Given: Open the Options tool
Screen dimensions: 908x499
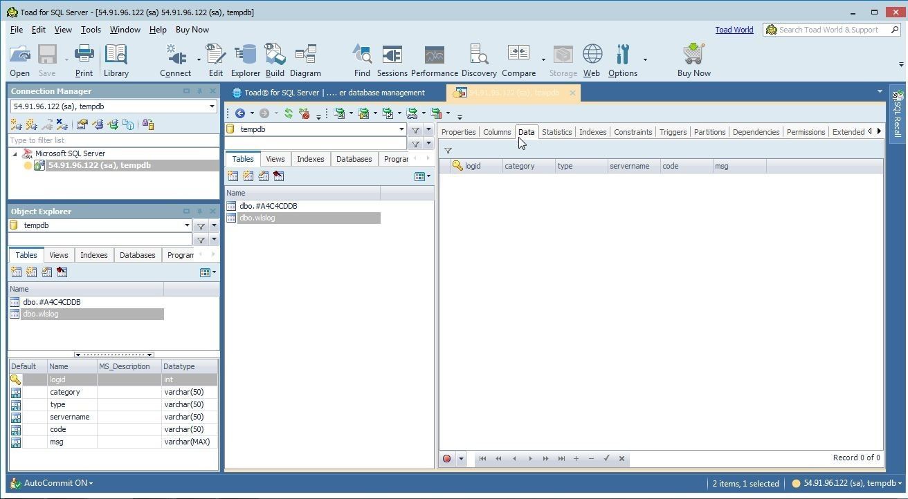Looking at the screenshot, I should pos(623,61).
